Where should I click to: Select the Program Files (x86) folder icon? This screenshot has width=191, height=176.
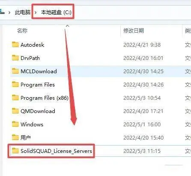coord(15,98)
